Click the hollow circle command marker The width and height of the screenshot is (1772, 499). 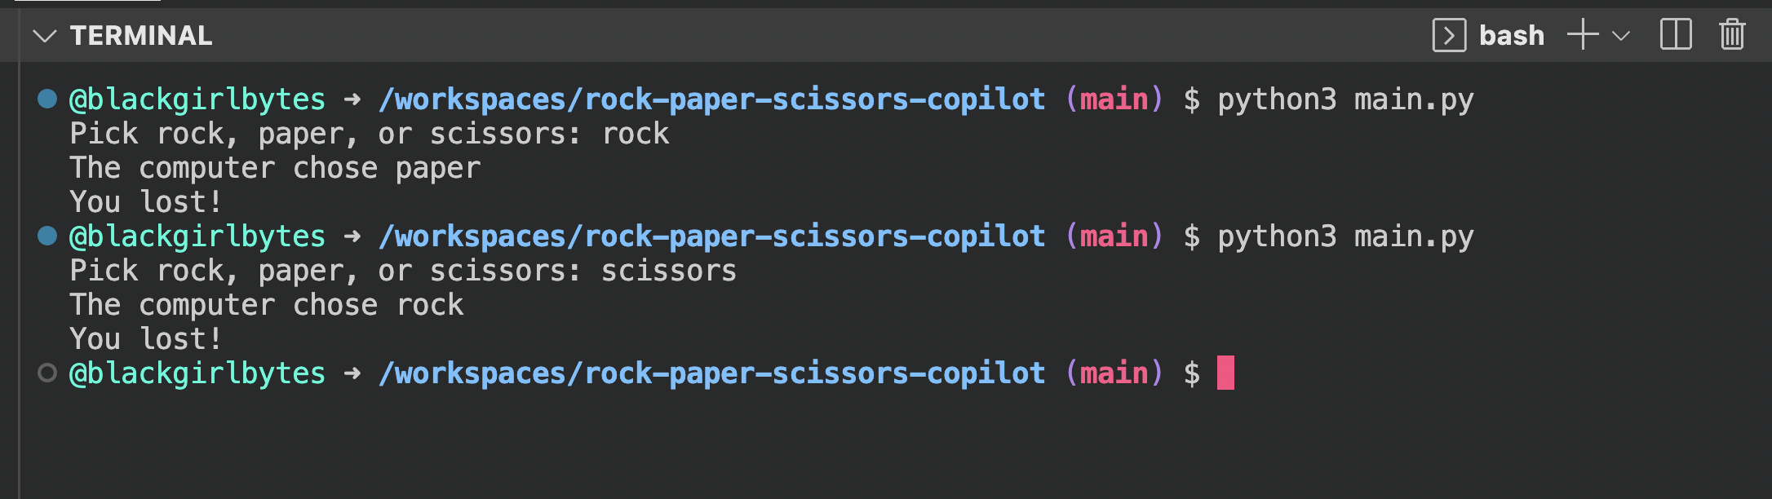point(47,373)
